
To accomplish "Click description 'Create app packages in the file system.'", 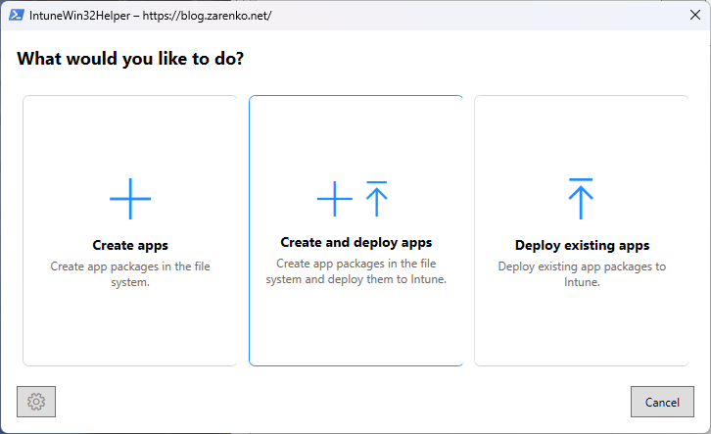I will [x=130, y=274].
